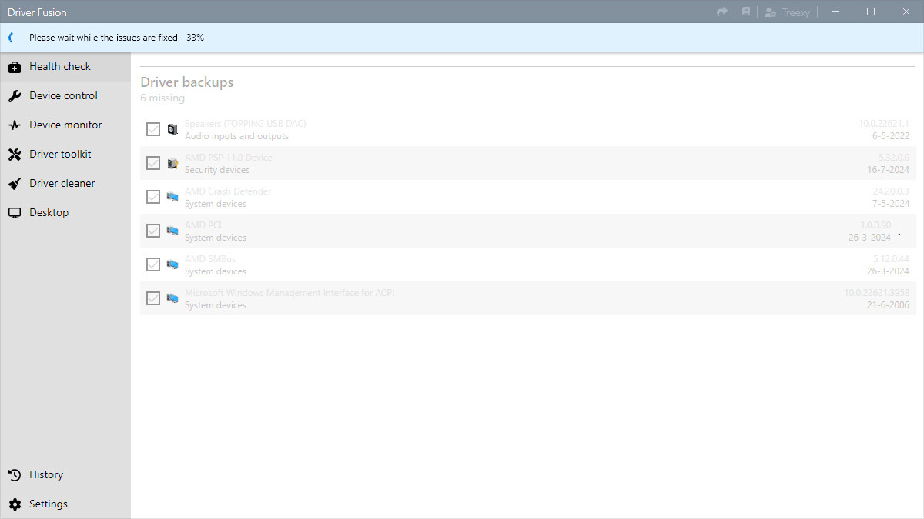This screenshot has height=519, width=924.
Task: Click the Health check first-aid kit icon
Action: [15, 67]
